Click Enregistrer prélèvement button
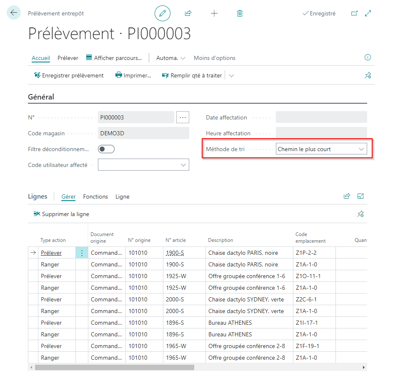Viewport: 403px width, 378px height. click(x=69, y=75)
